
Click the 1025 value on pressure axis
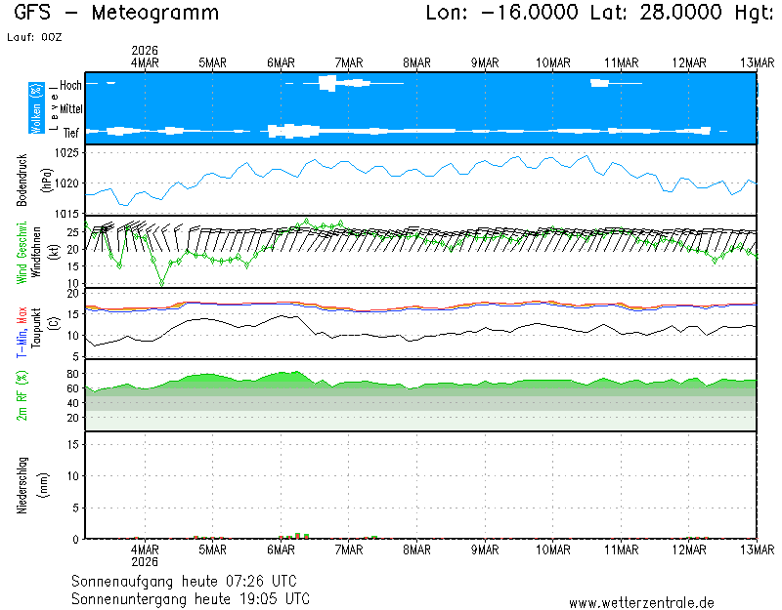pyautogui.click(x=66, y=153)
